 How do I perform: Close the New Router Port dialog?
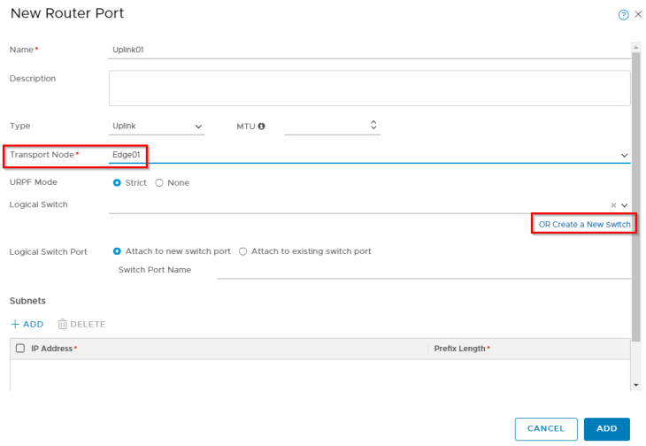pos(638,15)
